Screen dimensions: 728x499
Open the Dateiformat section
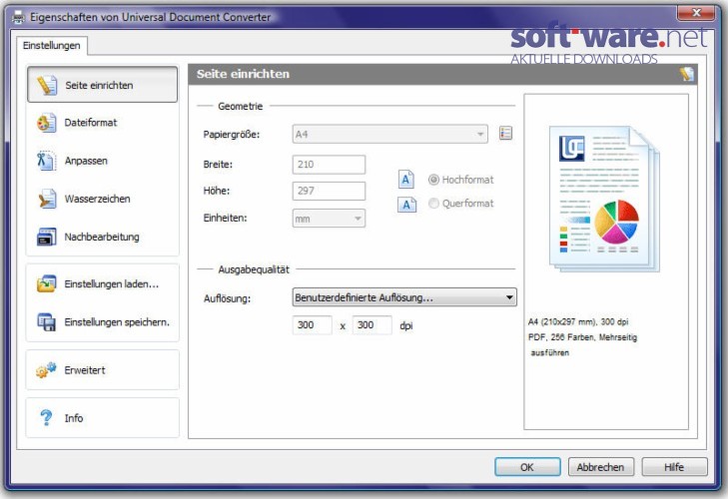click(102, 123)
